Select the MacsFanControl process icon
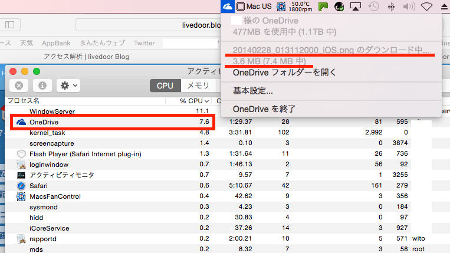450x253 pixels. click(x=21, y=196)
